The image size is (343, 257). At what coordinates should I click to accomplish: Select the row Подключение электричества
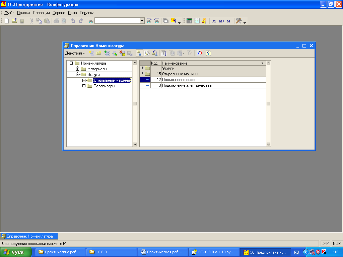[203, 85]
